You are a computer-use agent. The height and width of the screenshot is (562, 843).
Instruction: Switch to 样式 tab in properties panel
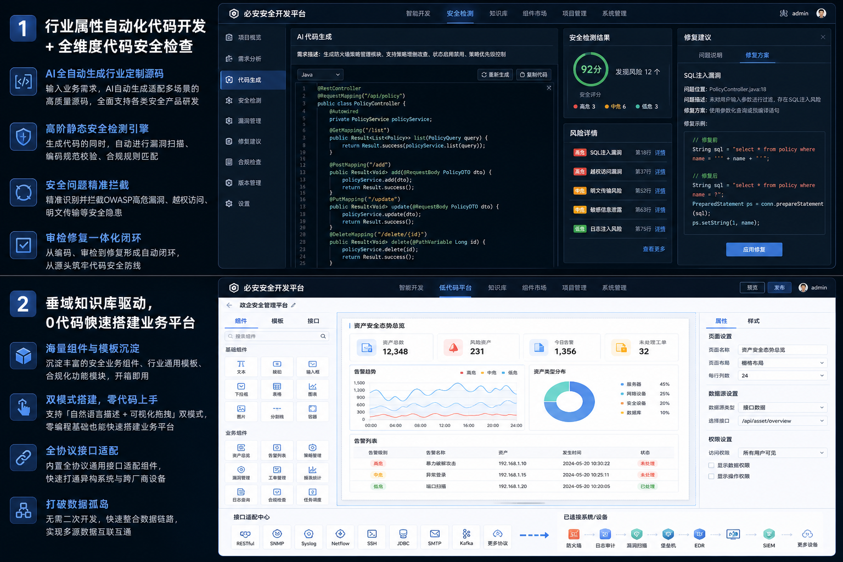coord(754,321)
